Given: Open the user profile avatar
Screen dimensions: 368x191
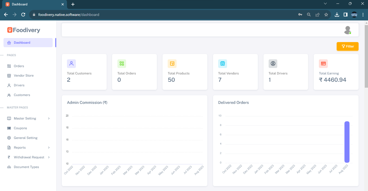Looking at the screenshot, I should 347,30.
